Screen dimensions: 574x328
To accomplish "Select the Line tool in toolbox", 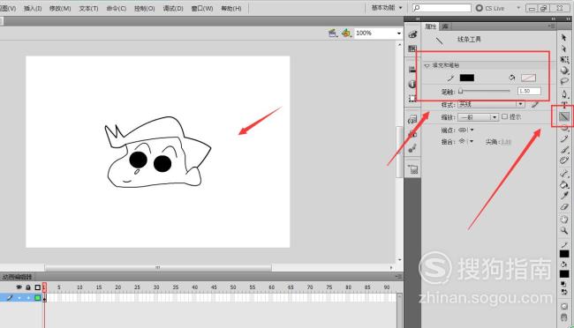I will (564, 116).
